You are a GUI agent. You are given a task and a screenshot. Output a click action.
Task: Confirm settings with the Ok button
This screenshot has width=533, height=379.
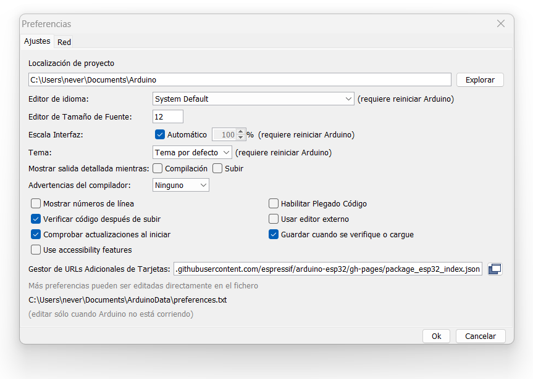[x=436, y=336]
